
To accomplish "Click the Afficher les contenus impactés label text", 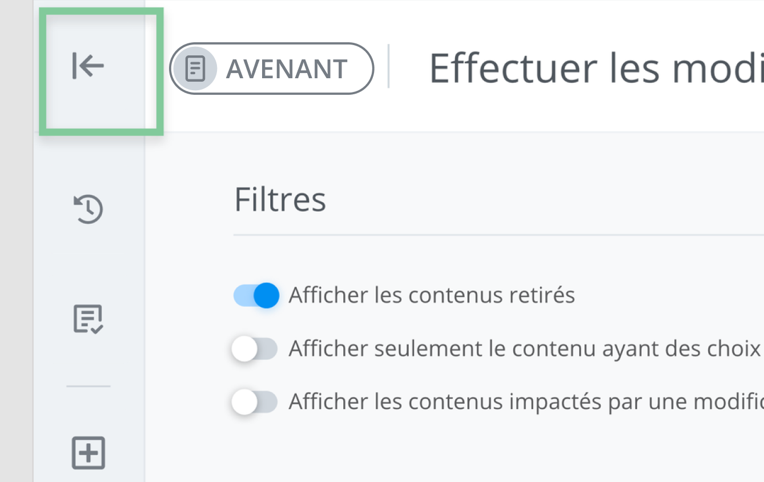I will click(x=525, y=402).
